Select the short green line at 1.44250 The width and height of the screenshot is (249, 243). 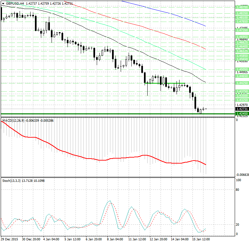click(165, 83)
